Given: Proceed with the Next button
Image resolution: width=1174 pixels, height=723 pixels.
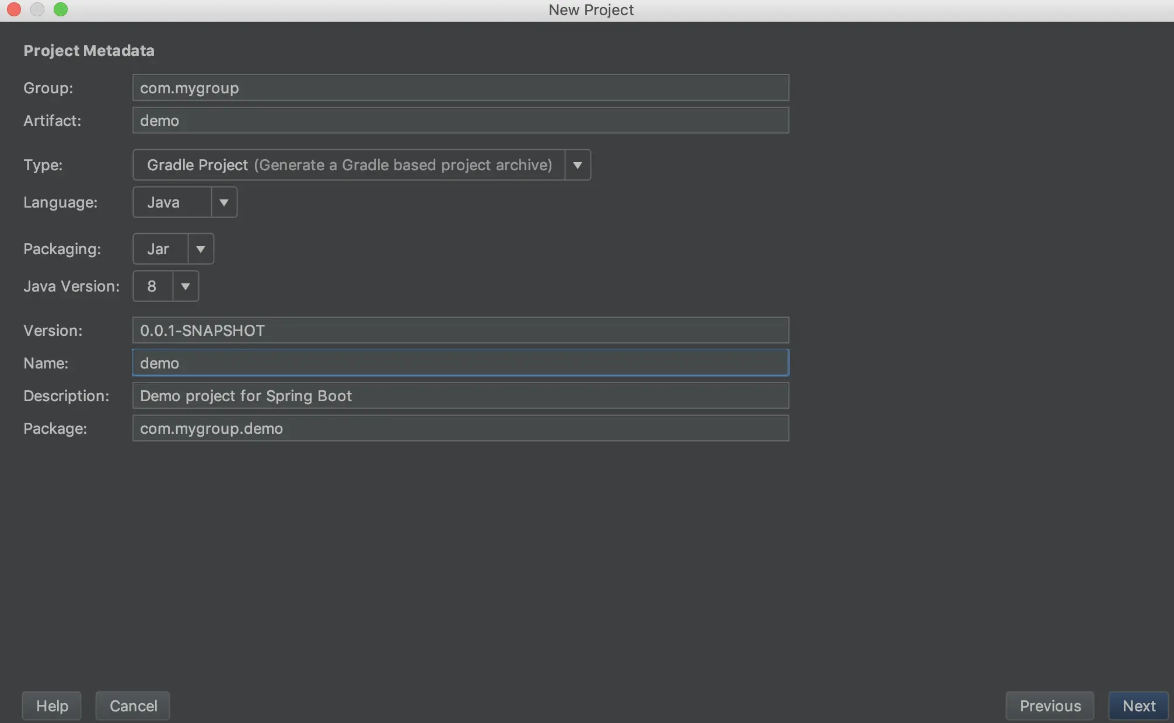Looking at the screenshot, I should [1138, 706].
